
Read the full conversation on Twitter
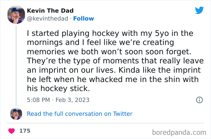tap(80, 114)
